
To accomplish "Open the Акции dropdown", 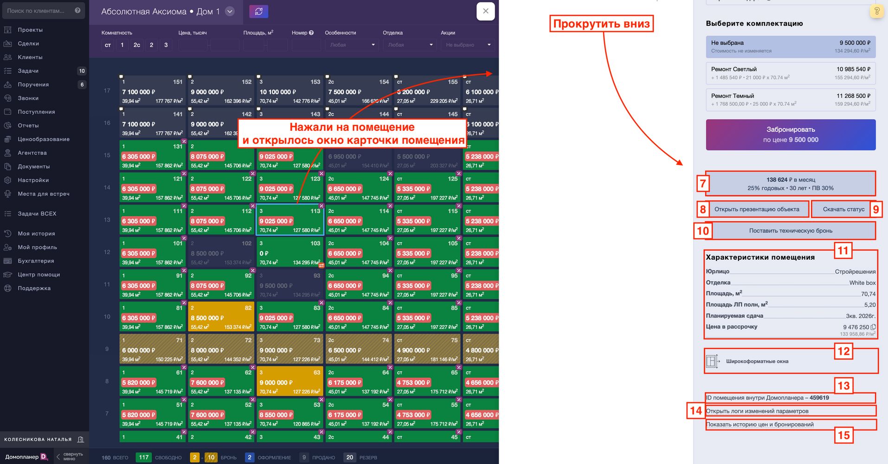I will pyautogui.click(x=468, y=45).
